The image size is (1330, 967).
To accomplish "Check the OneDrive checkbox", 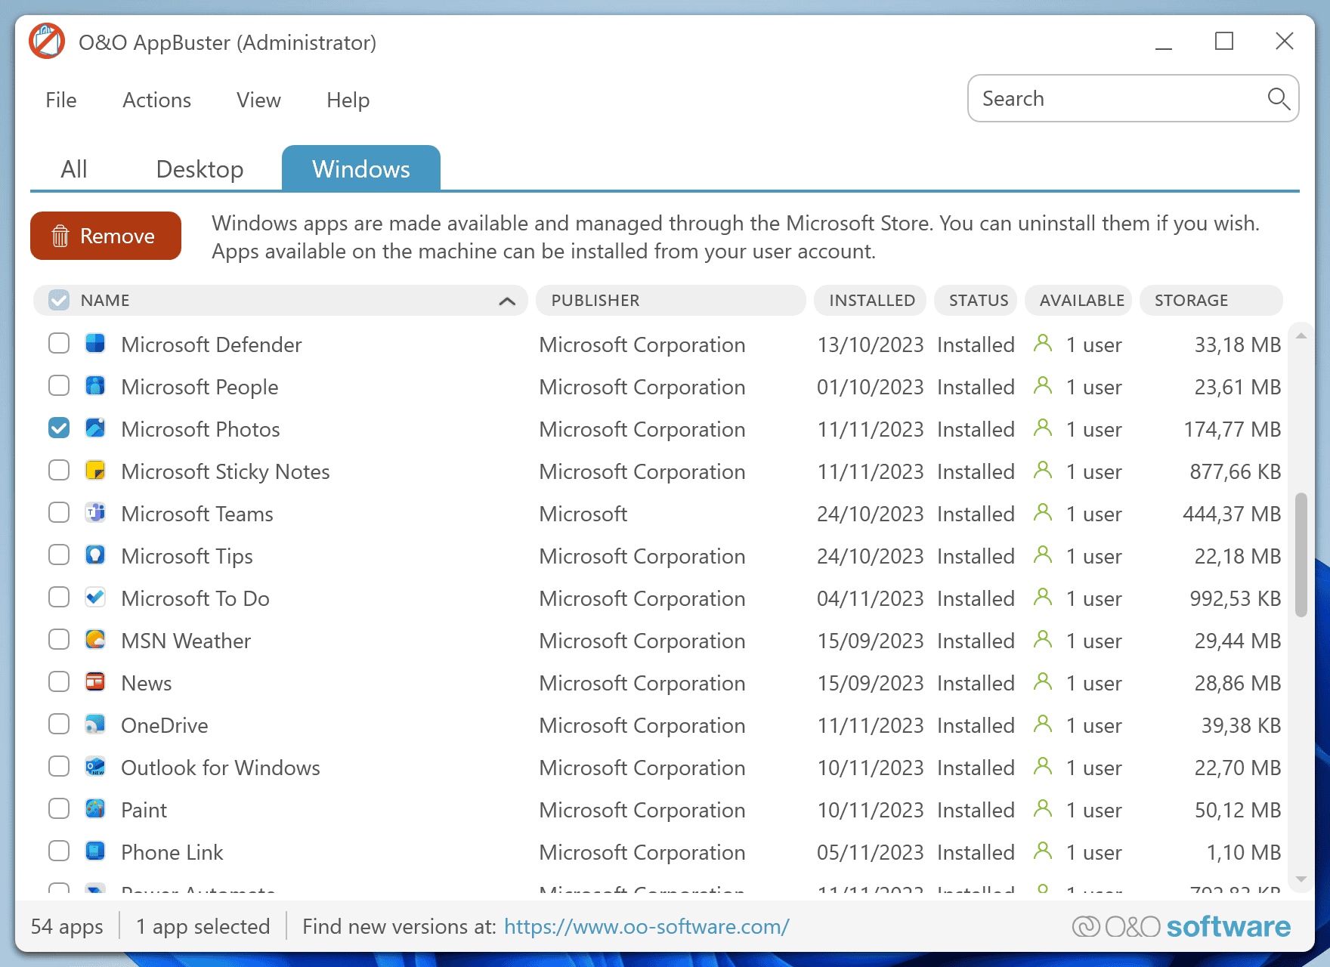I will pyautogui.click(x=59, y=724).
